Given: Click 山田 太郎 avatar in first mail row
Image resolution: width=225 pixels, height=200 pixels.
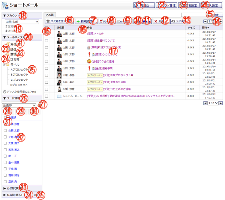Looking at the screenshot, I should tap(59, 34).
